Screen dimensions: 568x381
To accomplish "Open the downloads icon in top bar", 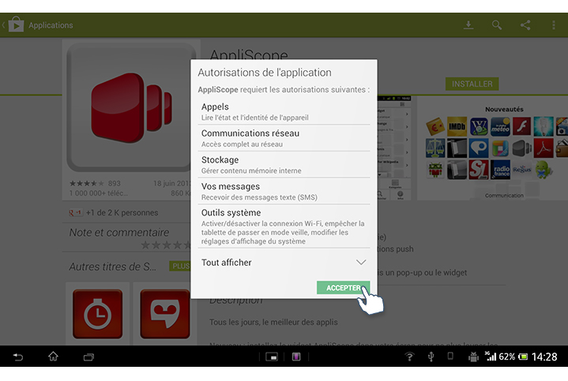I will 468,25.
